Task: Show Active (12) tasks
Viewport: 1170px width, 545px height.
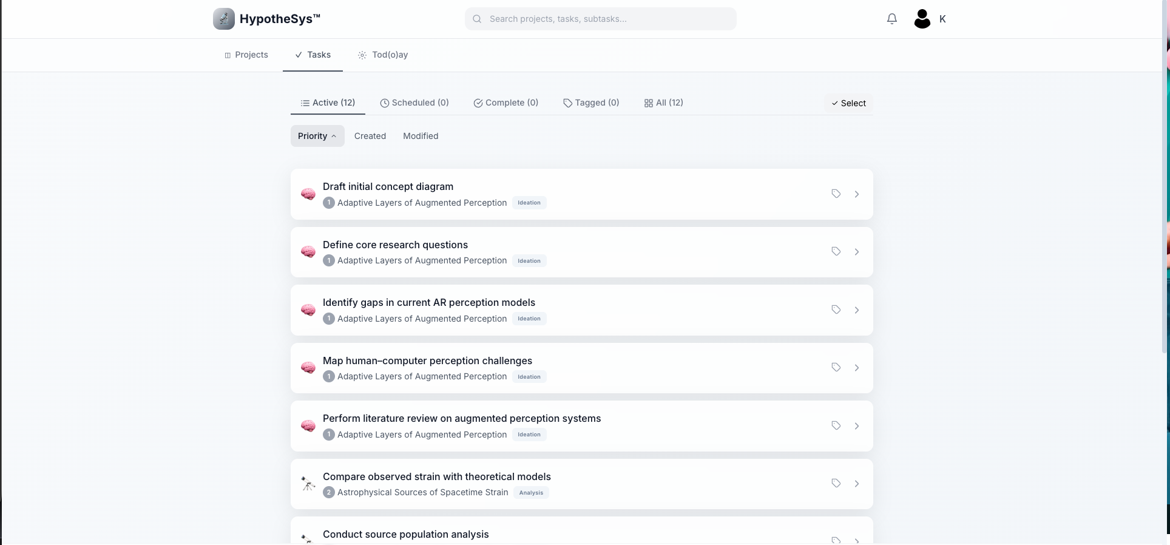Action: (x=328, y=103)
